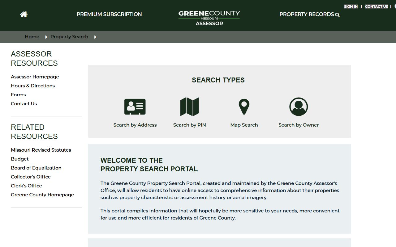The width and height of the screenshot is (396, 247).
Task: Click "WELCOME TO THE PROPERTY SEARCH PORTAL" heading
Action: tap(149, 165)
